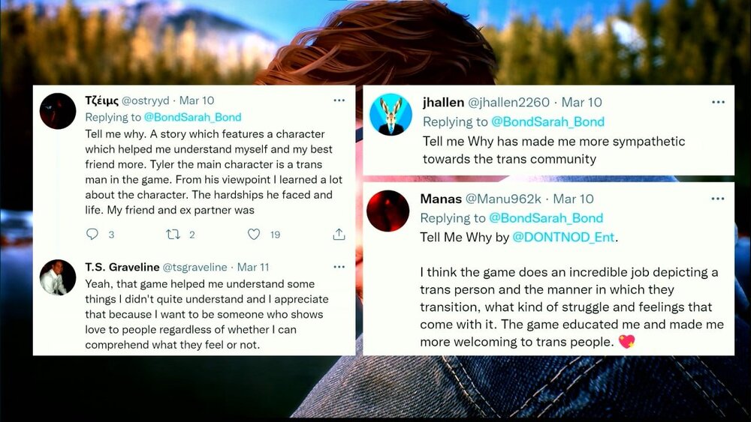Open T.S. Graveline's profile picture

(58, 277)
